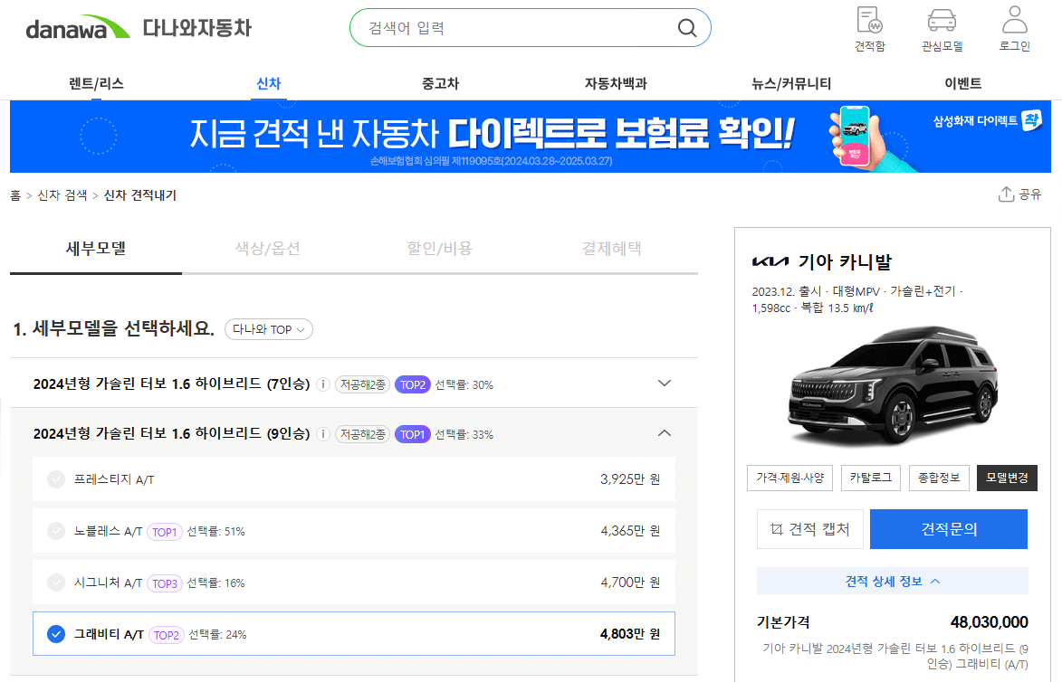The height and width of the screenshot is (682, 1062).
Task: Click the search magnifier icon
Action: pyautogui.click(x=687, y=27)
